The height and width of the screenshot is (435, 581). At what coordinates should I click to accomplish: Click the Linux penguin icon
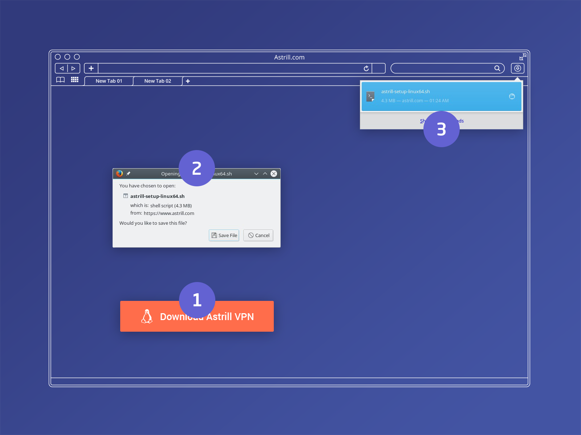tap(147, 316)
